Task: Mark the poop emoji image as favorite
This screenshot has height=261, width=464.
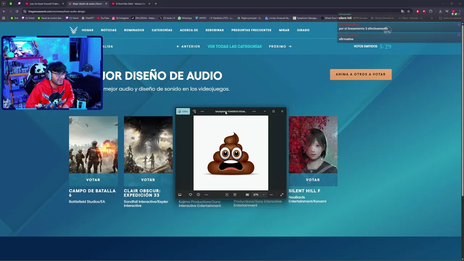Action: click(x=190, y=195)
